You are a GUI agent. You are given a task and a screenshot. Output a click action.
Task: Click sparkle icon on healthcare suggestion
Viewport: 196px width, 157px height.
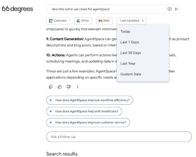point(51,112)
